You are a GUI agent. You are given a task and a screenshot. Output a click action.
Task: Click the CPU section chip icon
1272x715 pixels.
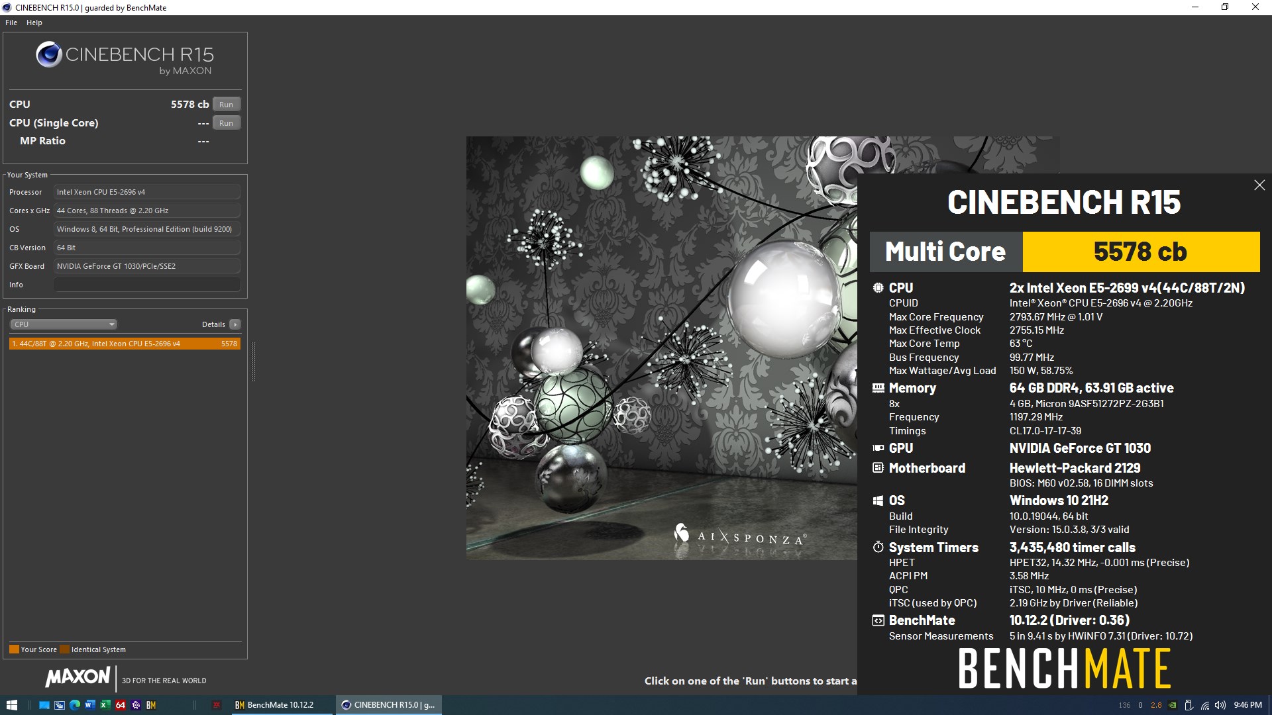pos(878,288)
